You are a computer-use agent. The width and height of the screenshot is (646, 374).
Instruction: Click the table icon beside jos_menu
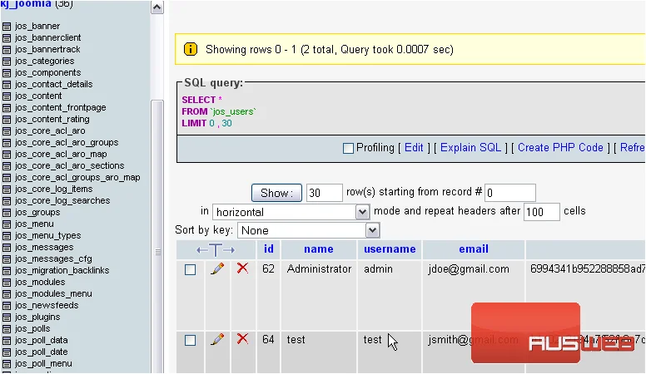pyautogui.click(x=7, y=224)
